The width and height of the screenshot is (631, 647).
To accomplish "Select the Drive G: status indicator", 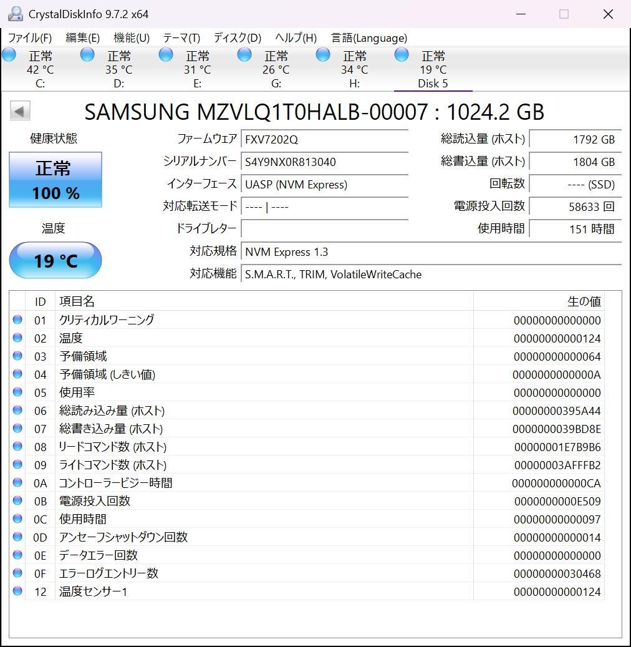I will click(x=244, y=54).
